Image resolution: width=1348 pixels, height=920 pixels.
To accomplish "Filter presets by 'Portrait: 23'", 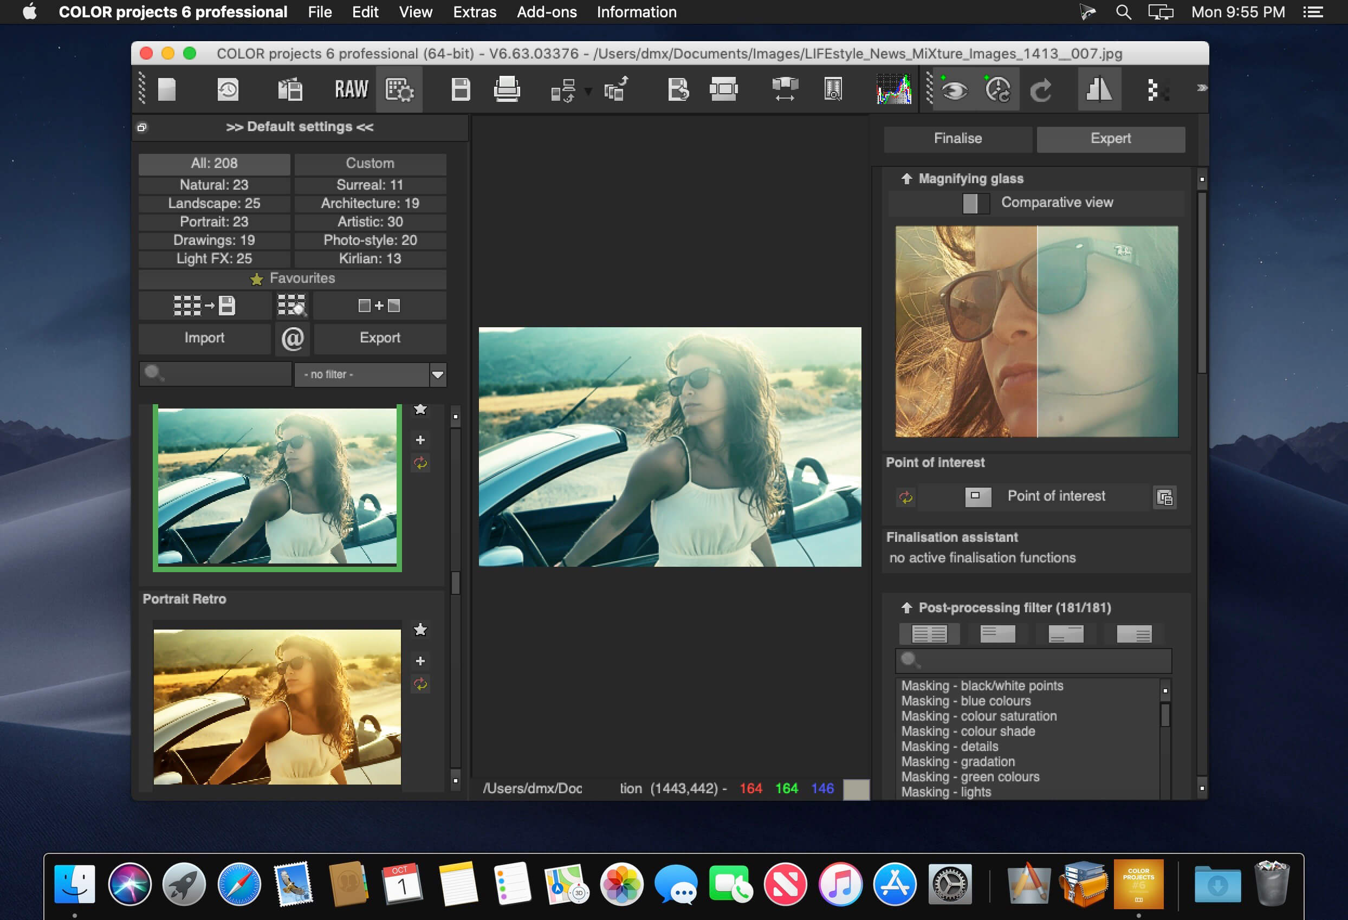I will (215, 222).
